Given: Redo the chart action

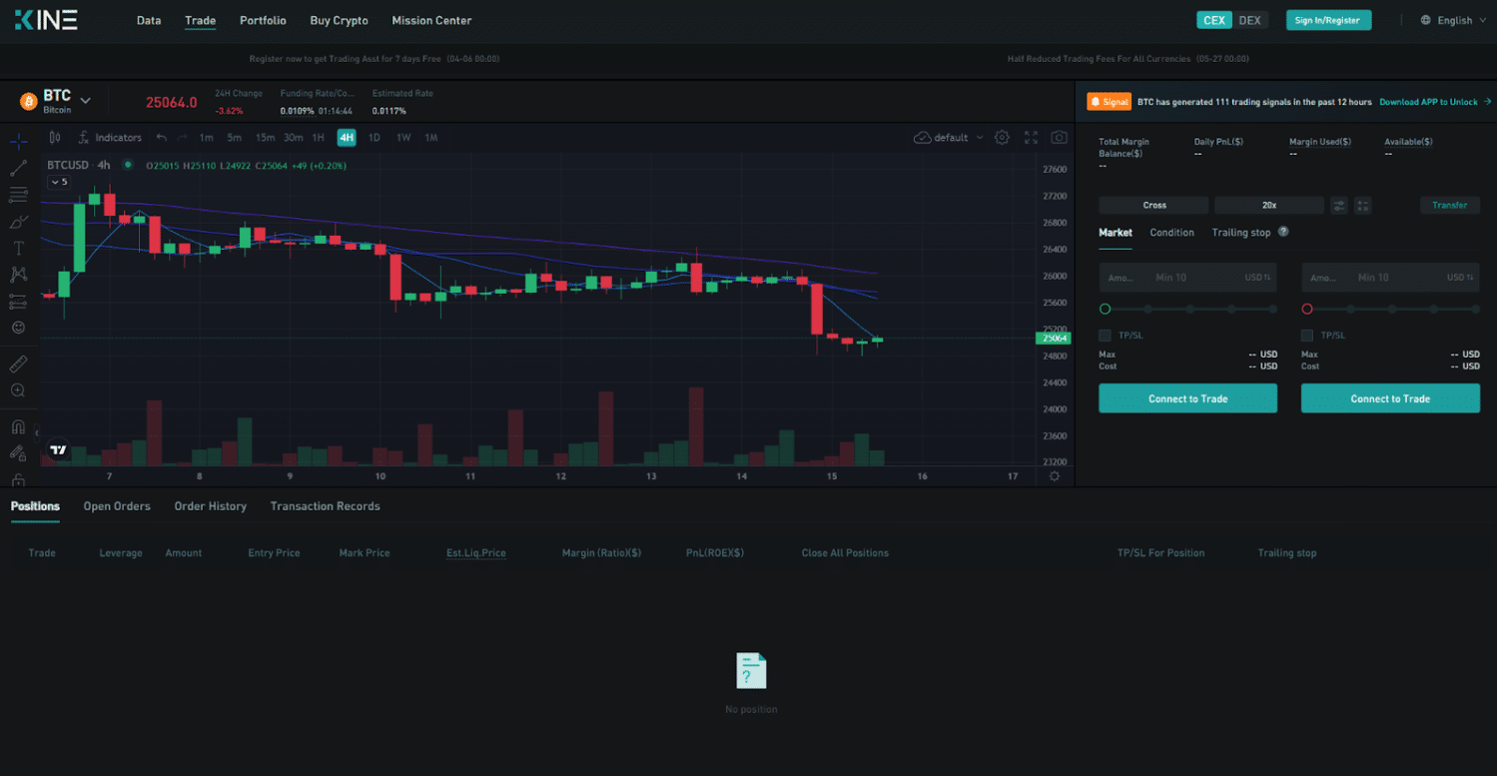Looking at the screenshot, I should point(182,137).
